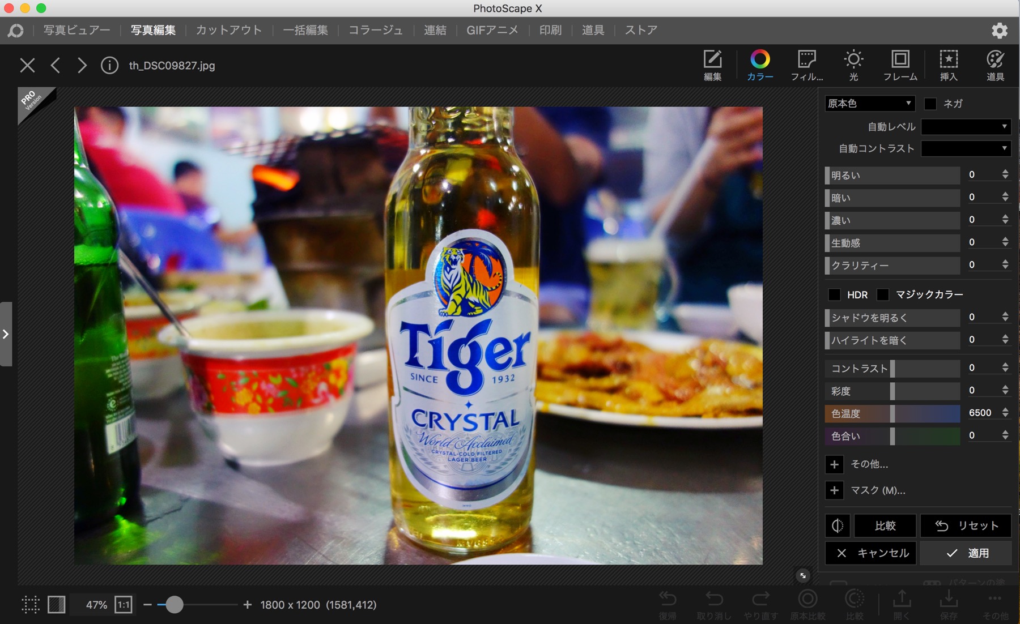Expand the マスク (M)... section
The height and width of the screenshot is (624, 1020).
[834, 490]
